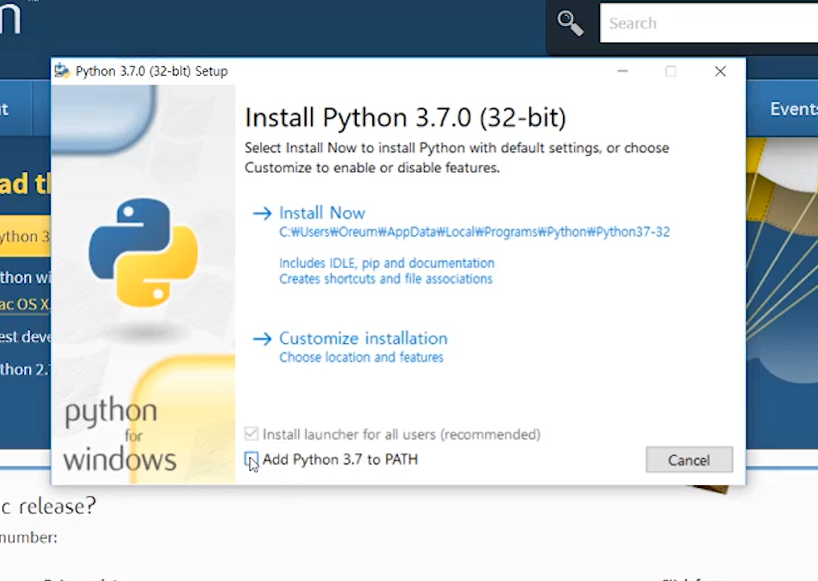Click 'Choose location and features' text

coord(361,357)
